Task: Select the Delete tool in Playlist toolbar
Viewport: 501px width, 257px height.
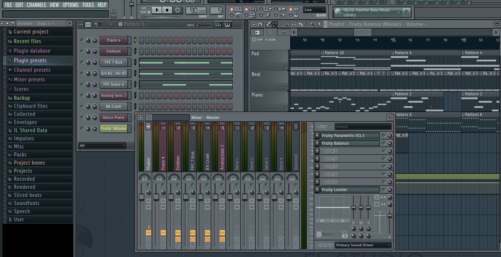Action: [281, 24]
